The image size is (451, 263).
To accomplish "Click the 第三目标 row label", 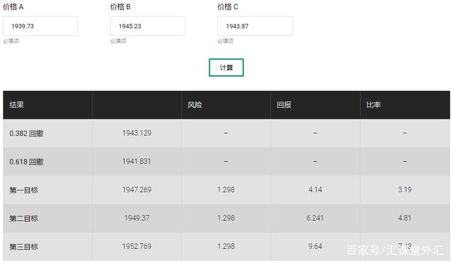I will tap(23, 247).
